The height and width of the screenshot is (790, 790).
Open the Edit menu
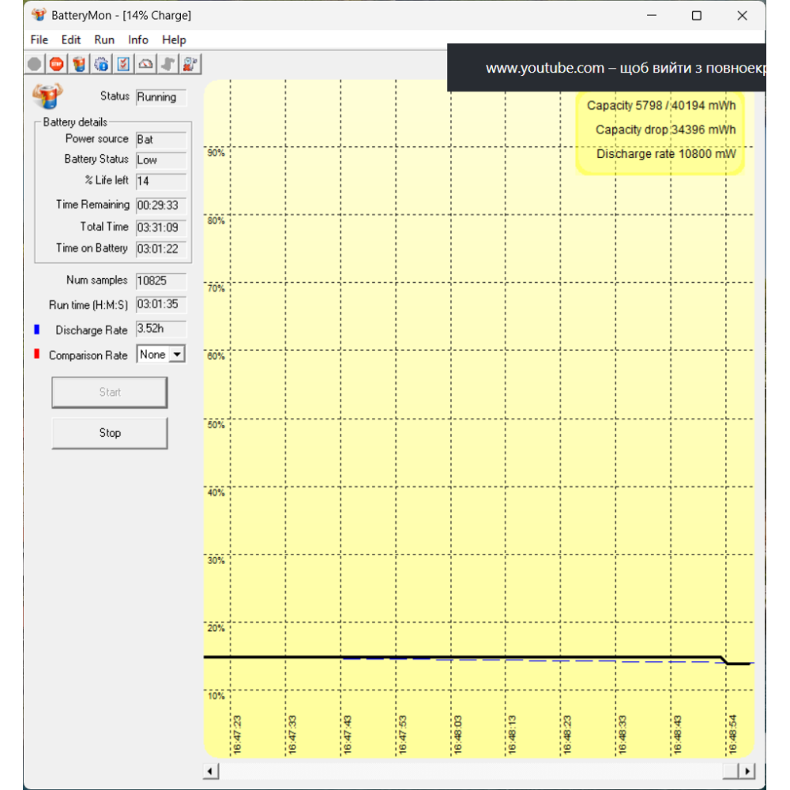[71, 39]
